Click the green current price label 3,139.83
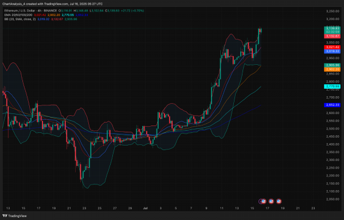Screen dimensions: 344x220 [332, 28]
